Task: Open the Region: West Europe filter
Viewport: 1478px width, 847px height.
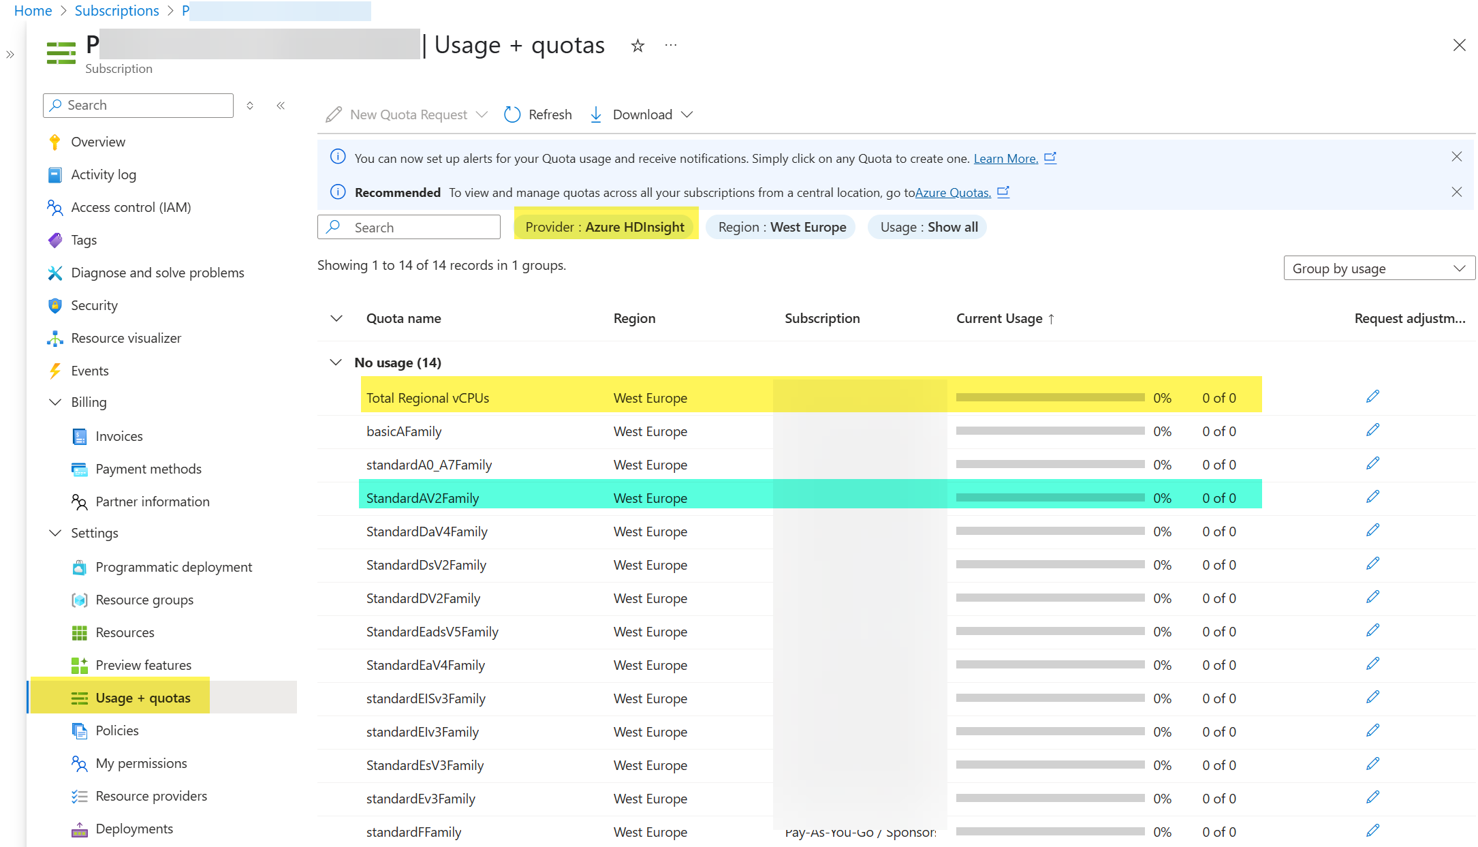Action: 782,227
